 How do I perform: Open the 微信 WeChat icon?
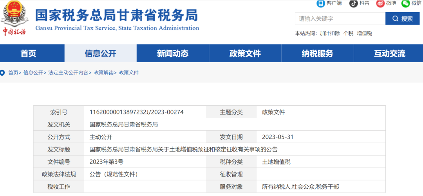405,3
